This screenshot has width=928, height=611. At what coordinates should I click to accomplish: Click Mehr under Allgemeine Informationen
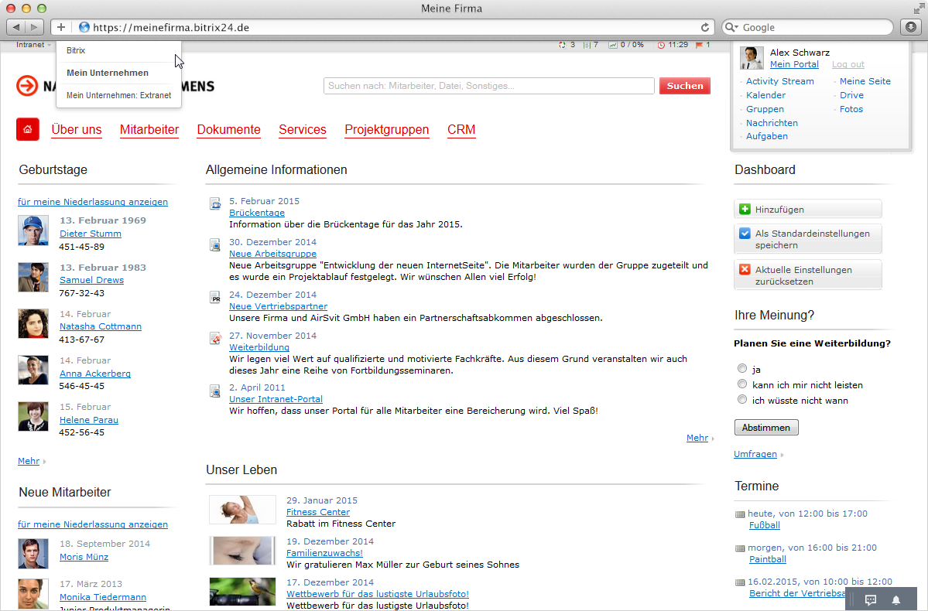[697, 438]
